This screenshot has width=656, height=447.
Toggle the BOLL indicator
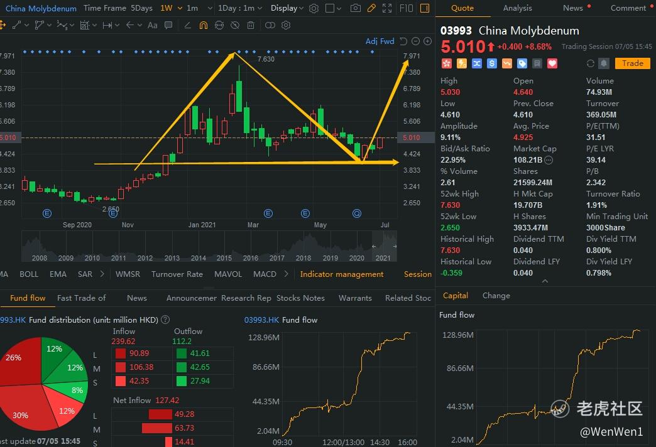[29, 274]
